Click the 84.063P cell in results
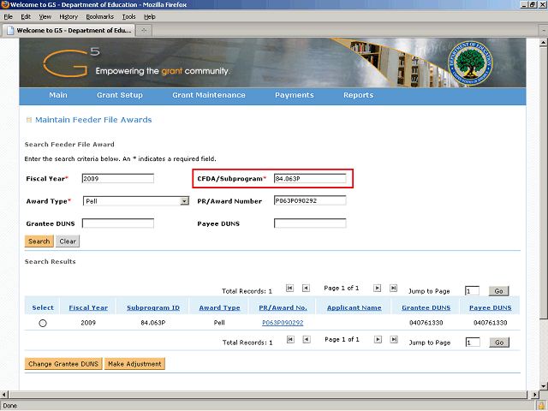The image size is (548, 411). pyautogui.click(x=153, y=323)
